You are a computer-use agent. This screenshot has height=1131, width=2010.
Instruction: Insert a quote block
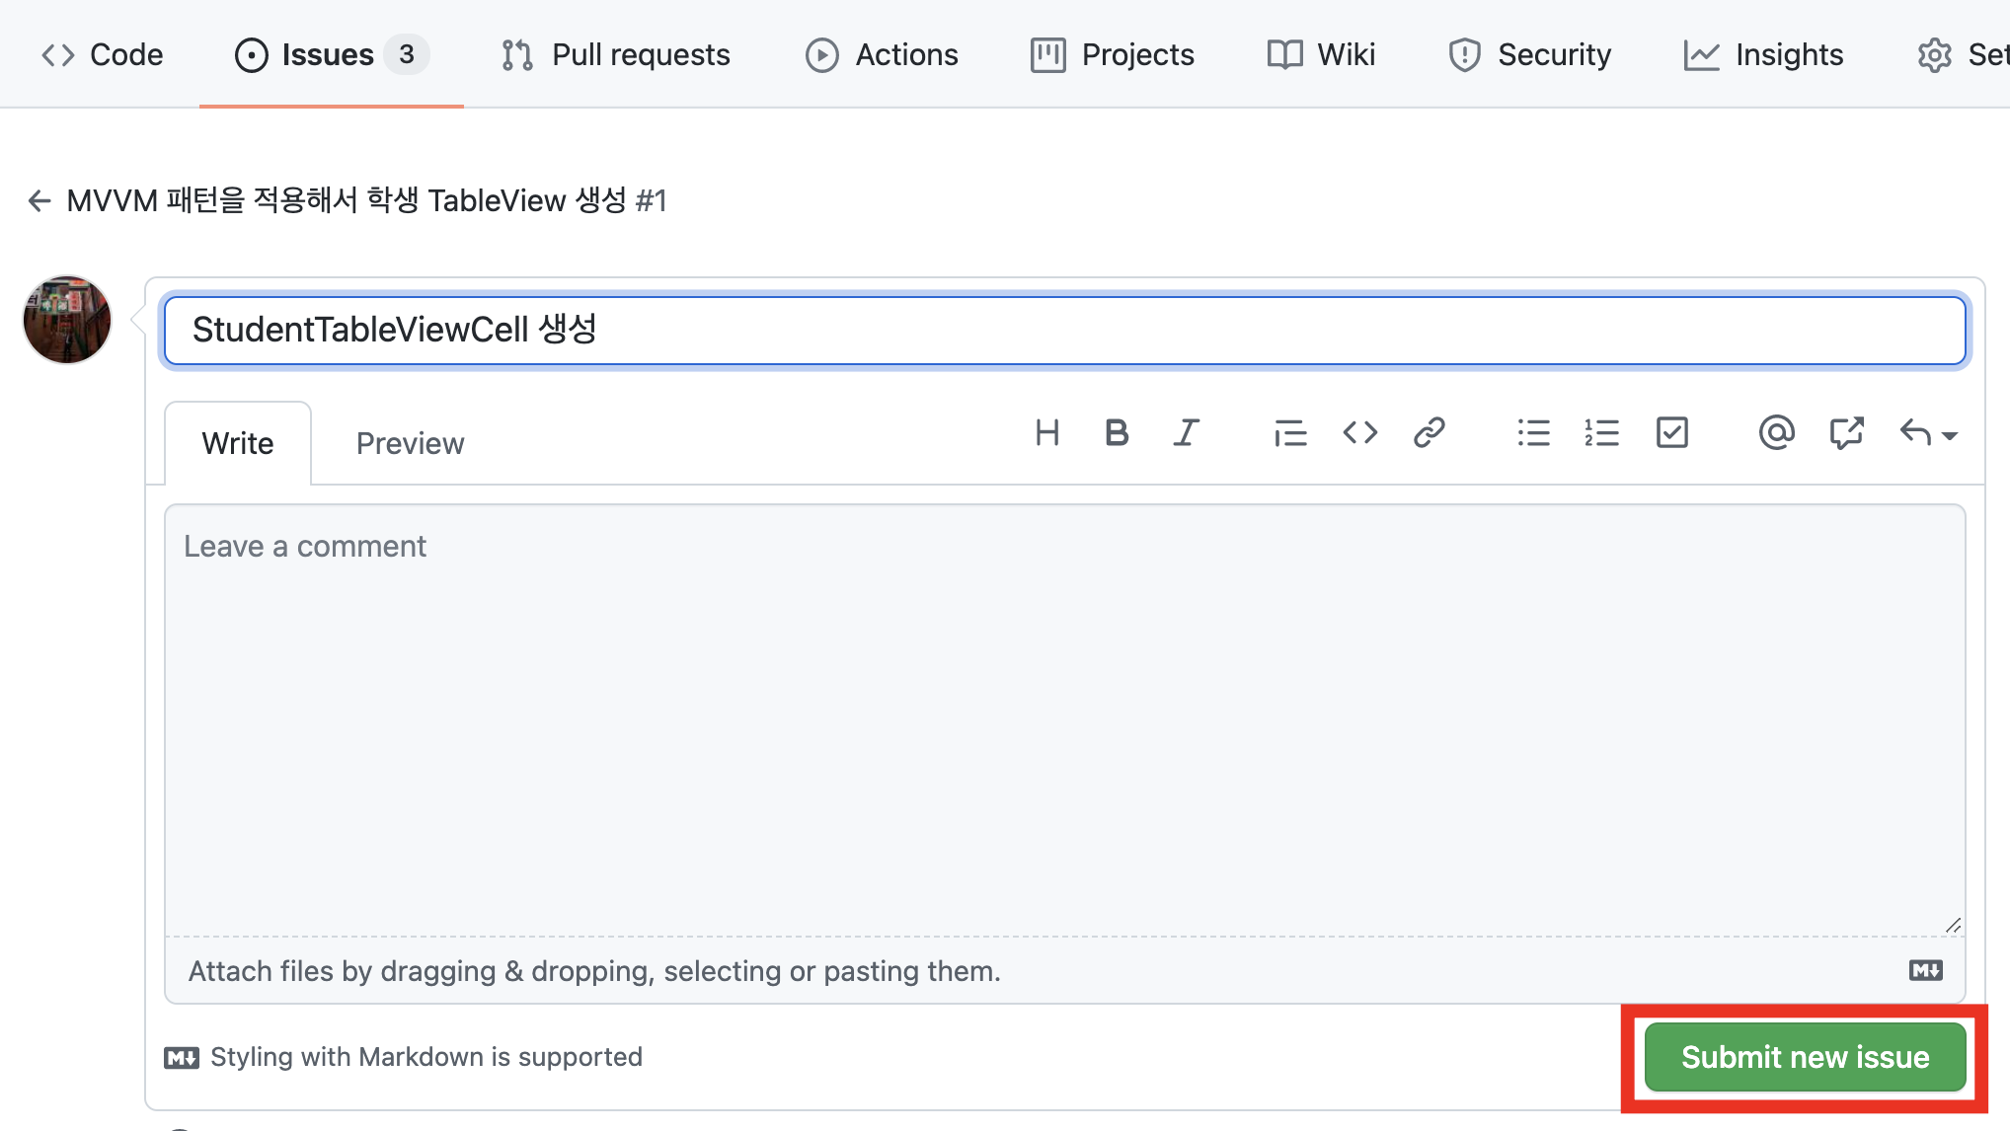[x=1289, y=433]
